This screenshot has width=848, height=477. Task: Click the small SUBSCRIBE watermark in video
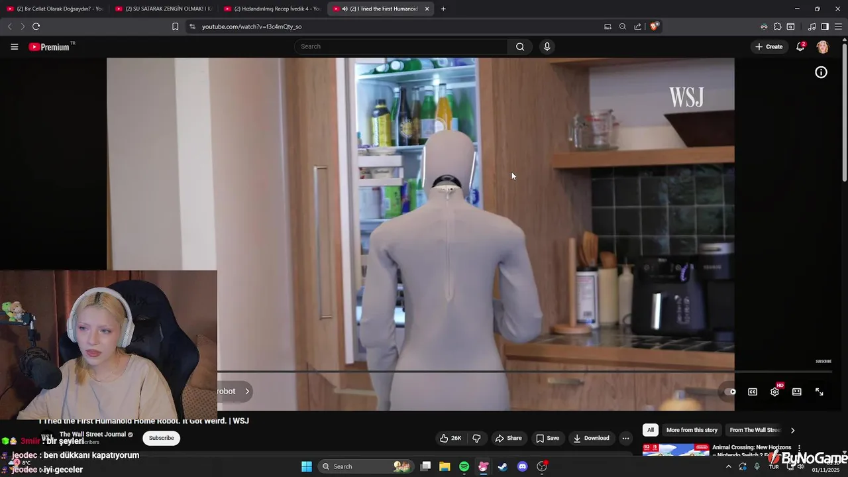click(x=823, y=362)
